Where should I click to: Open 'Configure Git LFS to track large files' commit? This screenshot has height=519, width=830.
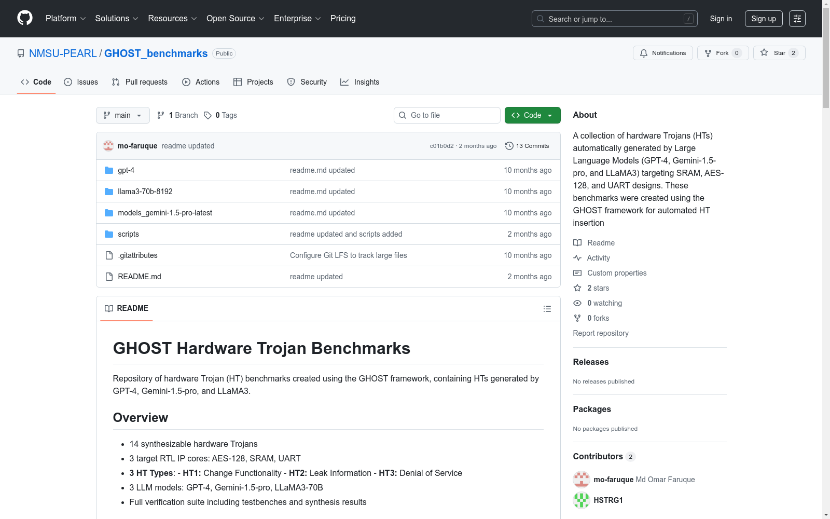pos(349,255)
